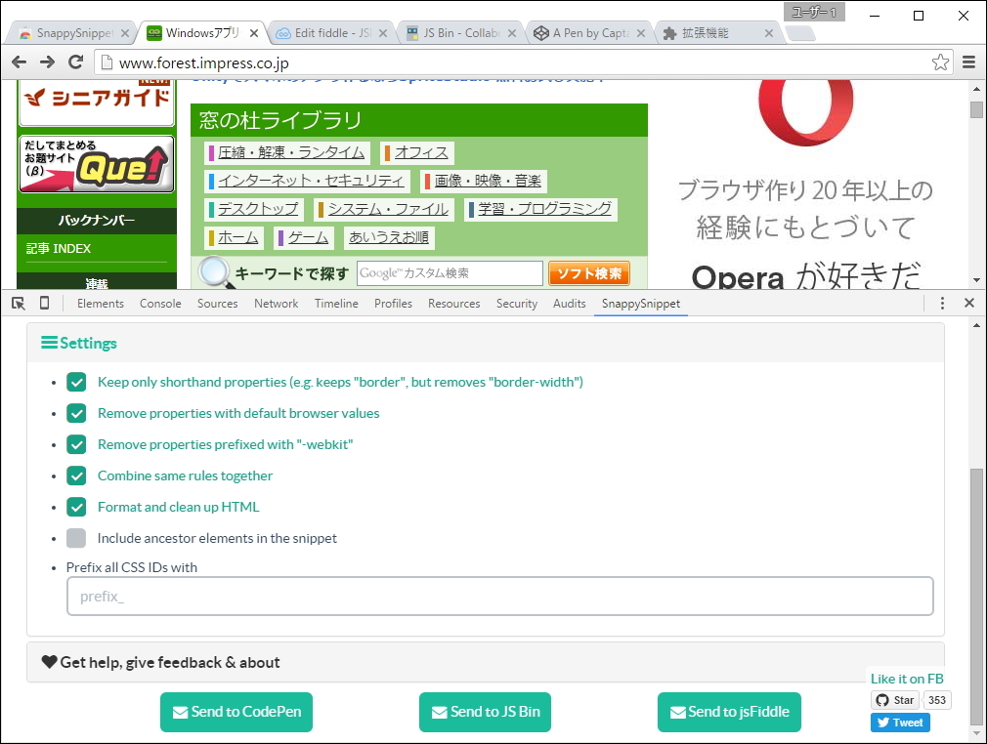Open インターネット・セキュリティ category link
Viewport: 987px width, 744px height.
[x=311, y=182]
